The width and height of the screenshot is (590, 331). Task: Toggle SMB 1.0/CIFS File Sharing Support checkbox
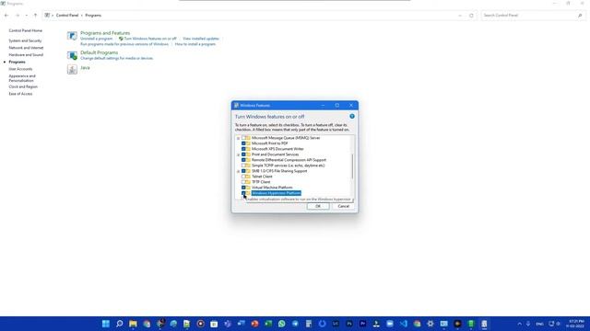tap(243, 171)
